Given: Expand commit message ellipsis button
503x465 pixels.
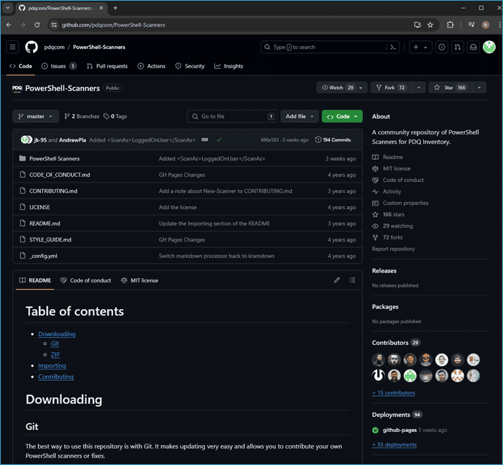Looking at the screenshot, I should pos(205,139).
